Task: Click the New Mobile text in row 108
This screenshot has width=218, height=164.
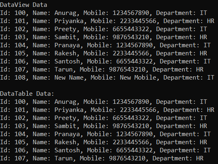Action: click(138, 78)
